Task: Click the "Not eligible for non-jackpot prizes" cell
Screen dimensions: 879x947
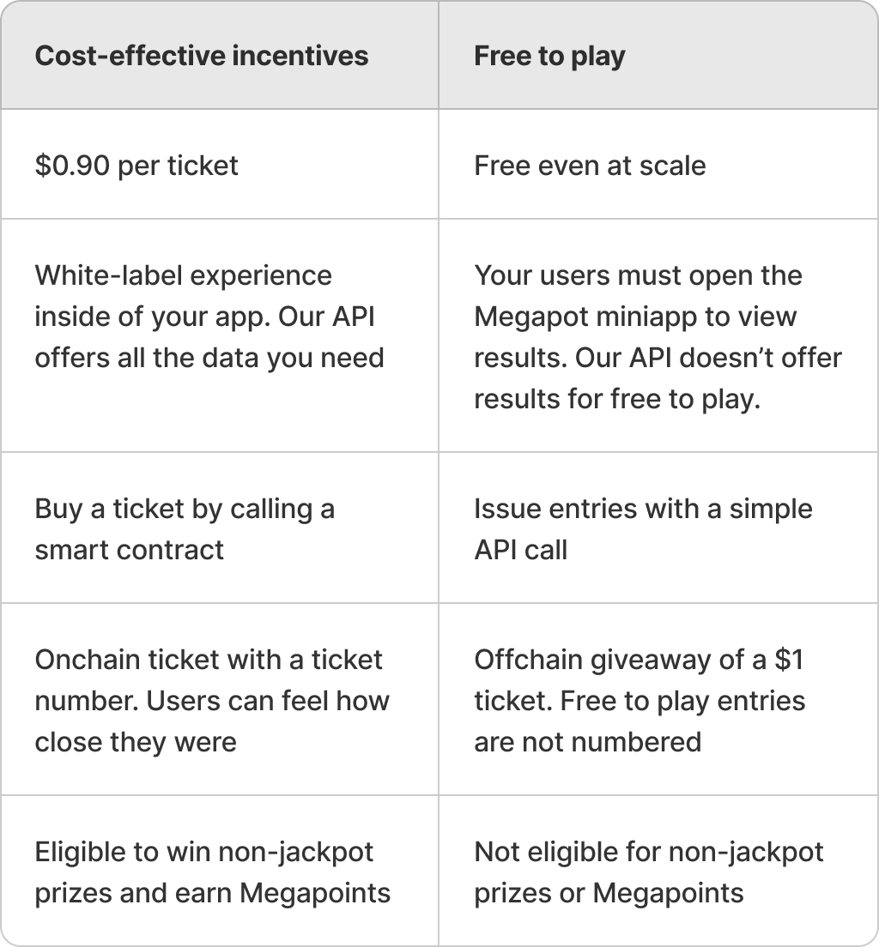Action: [648, 872]
